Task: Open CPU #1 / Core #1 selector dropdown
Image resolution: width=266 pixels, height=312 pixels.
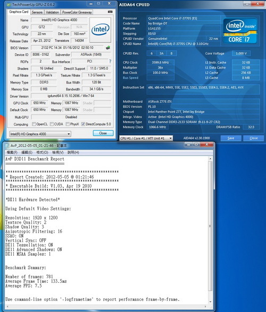Action: pyautogui.click(x=146, y=138)
